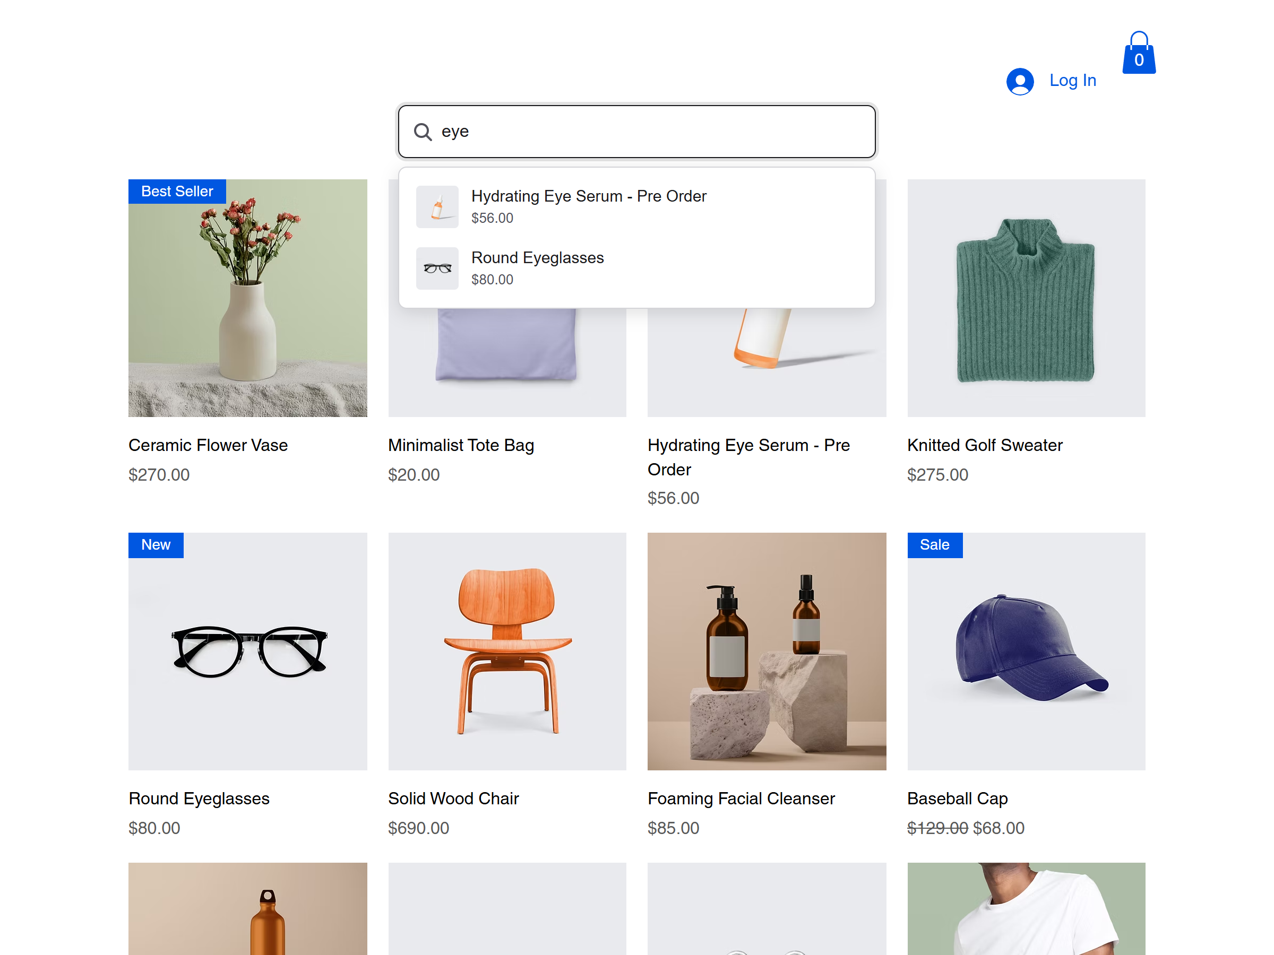
Task: Click the Solid Wood Chair title link
Action: tap(453, 798)
